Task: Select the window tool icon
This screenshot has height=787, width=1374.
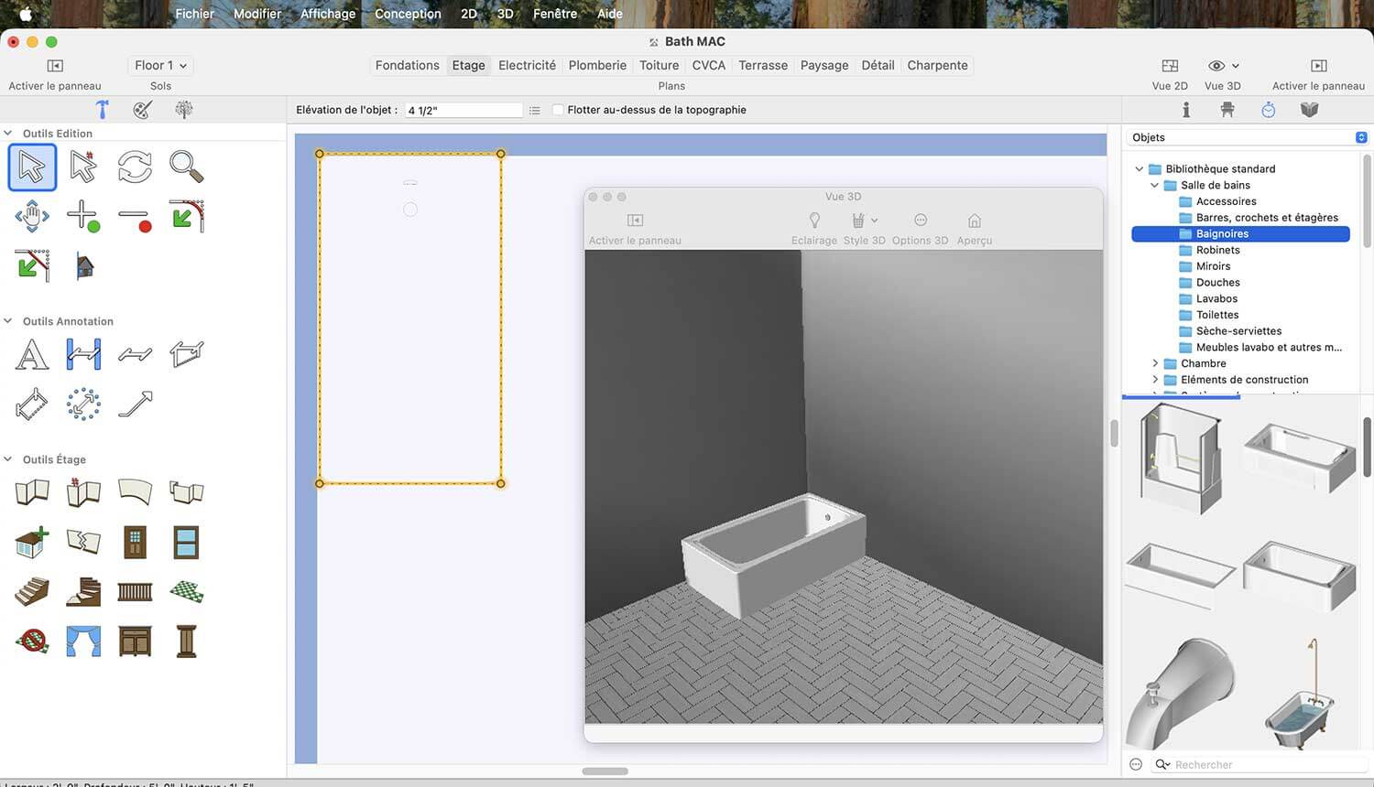Action: (186, 543)
